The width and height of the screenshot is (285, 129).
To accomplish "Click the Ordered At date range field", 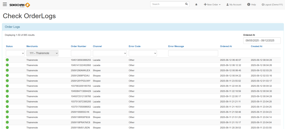I will coord(262,41).
